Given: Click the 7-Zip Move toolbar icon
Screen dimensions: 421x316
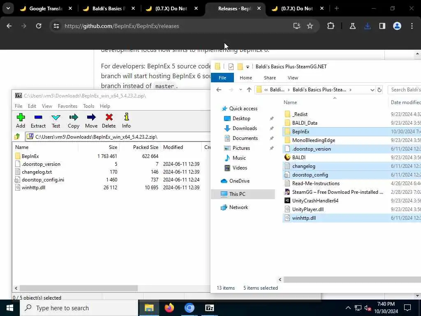Looking at the screenshot, I should (x=91, y=121).
